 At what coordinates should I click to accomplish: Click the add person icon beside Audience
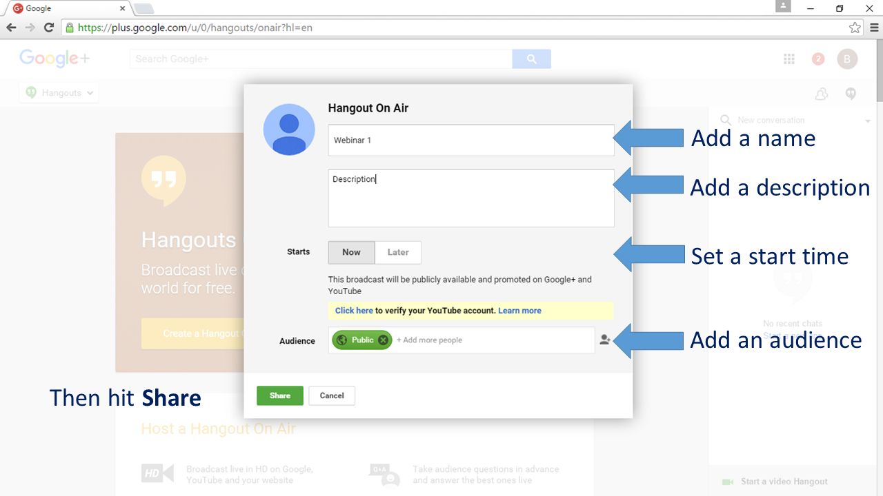605,340
